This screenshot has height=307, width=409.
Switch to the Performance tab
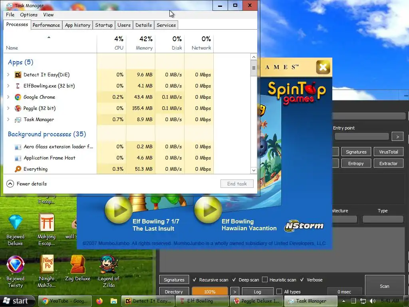coord(46,25)
